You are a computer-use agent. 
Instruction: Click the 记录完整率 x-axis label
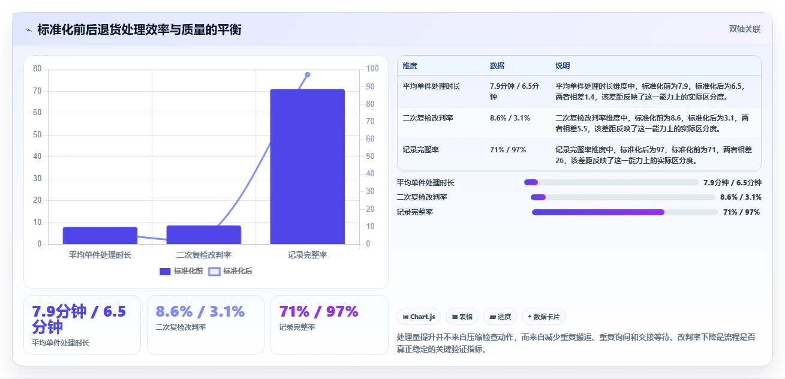click(307, 255)
